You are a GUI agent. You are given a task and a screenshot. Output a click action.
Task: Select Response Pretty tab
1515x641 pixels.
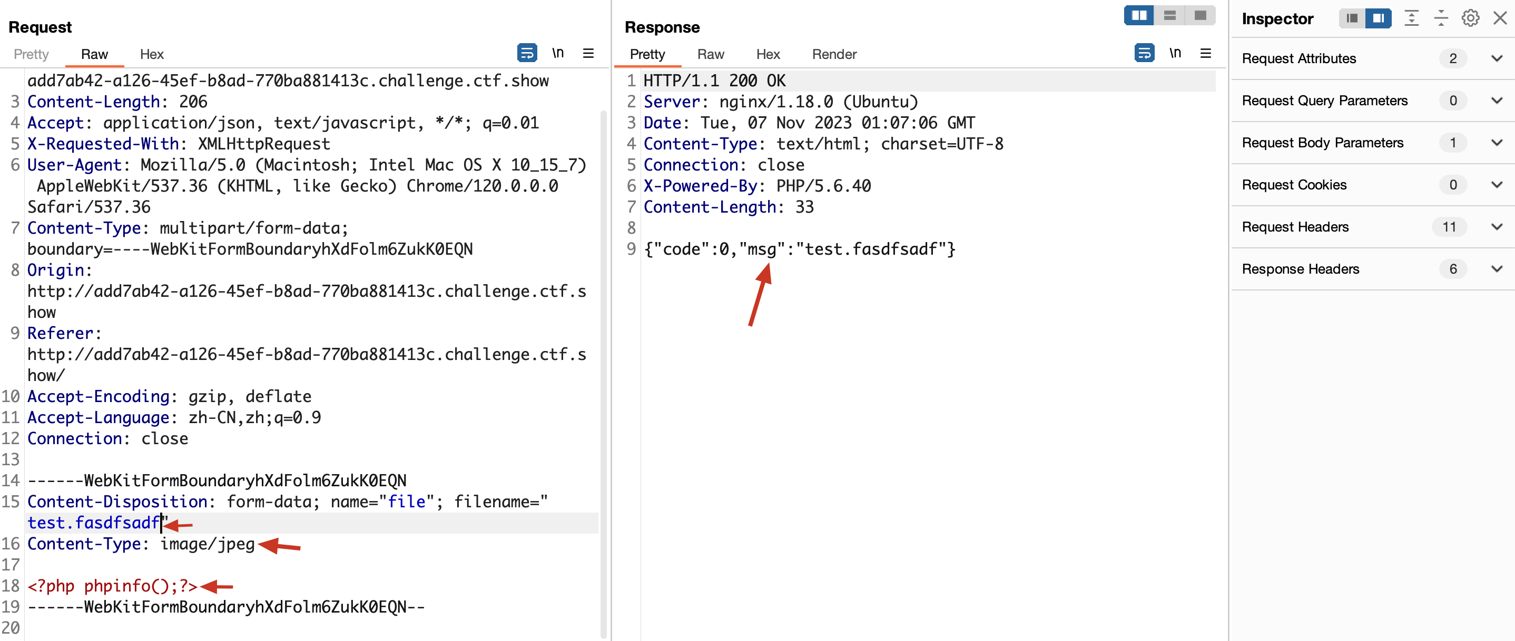pyautogui.click(x=647, y=54)
